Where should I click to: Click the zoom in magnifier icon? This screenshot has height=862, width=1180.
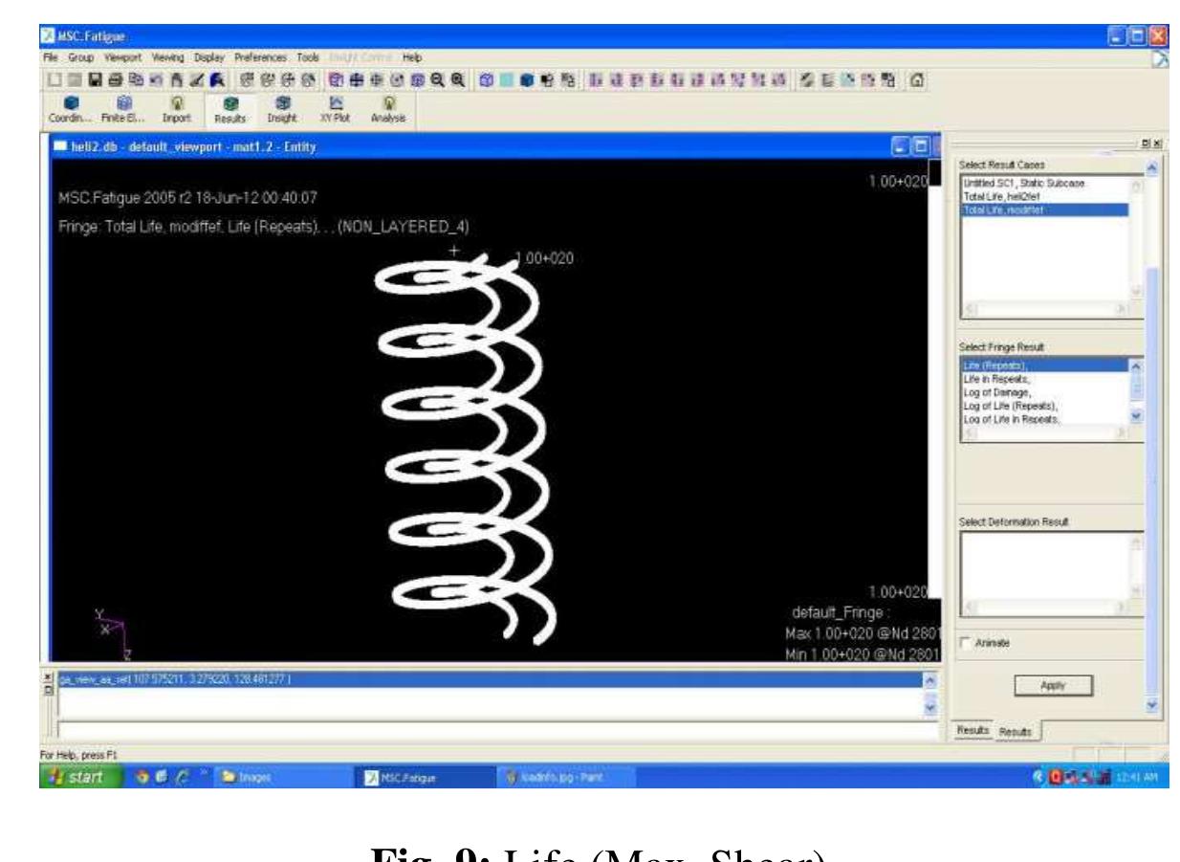[456, 81]
